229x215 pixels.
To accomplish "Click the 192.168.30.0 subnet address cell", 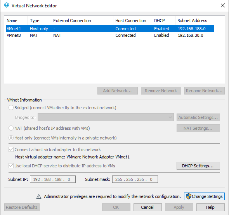I will pos(191,35).
